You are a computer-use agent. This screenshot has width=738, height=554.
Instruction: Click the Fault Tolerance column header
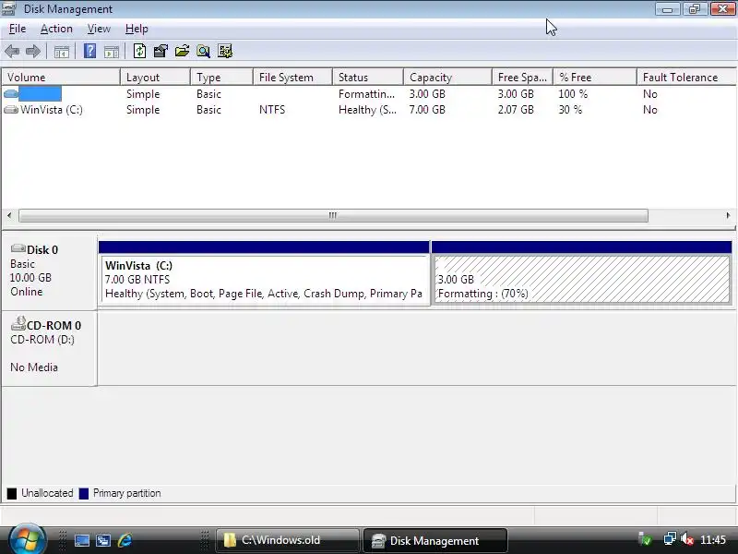pos(686,78)
